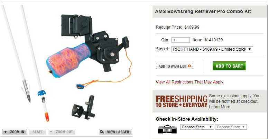Select the RIGHT HAND option combo box
This screenshot has height=139, width=269.
tap(212, 49)
